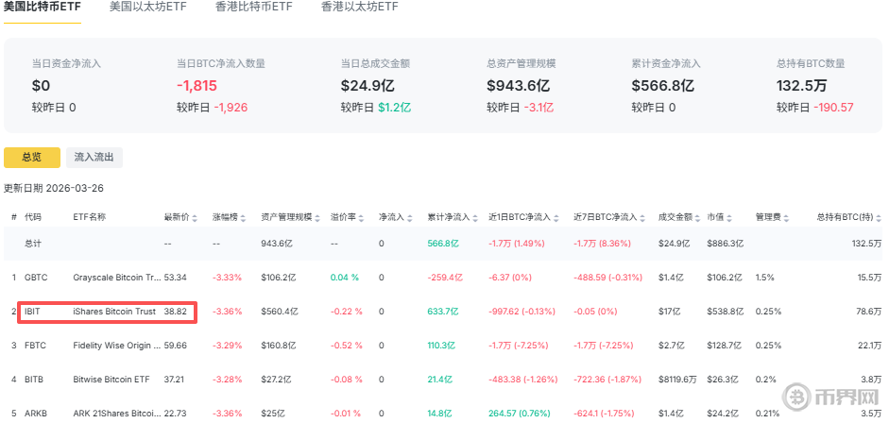The width and height of the screenshot is (889, 423).
Task: Open Fidelity Wise Origin name
Action: (x=117, y=346)
